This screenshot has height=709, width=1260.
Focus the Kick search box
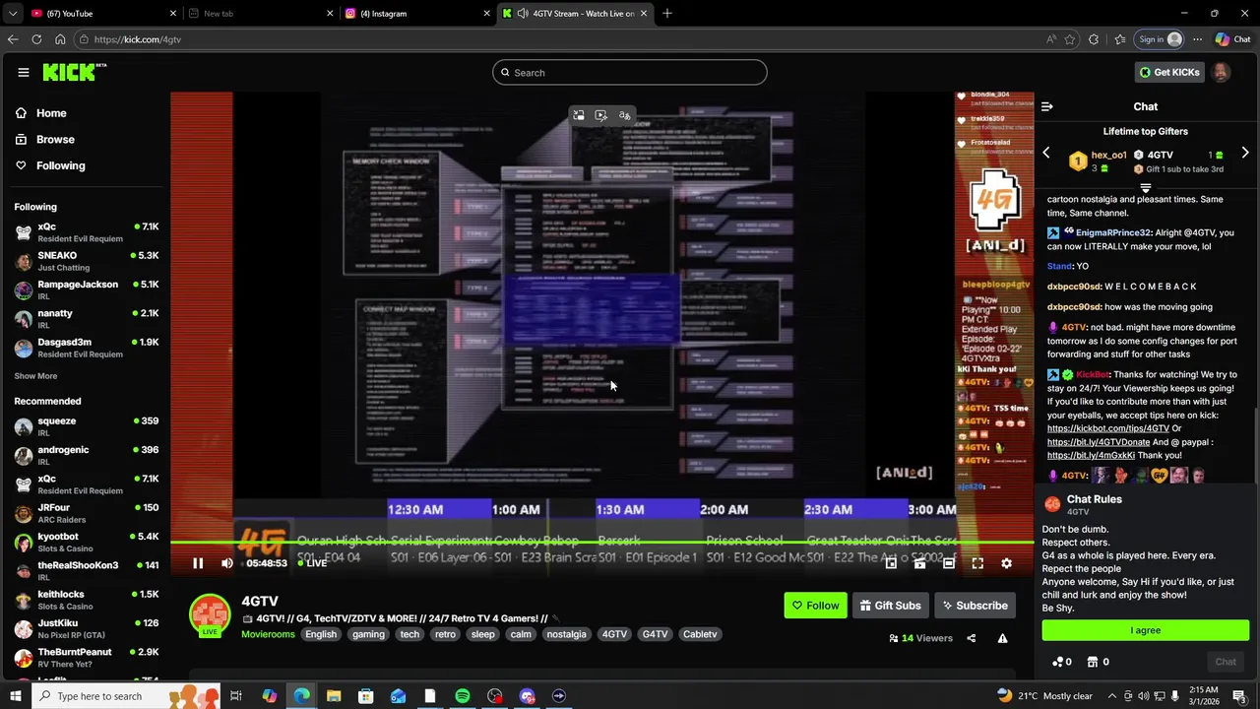tap(630, 72)
